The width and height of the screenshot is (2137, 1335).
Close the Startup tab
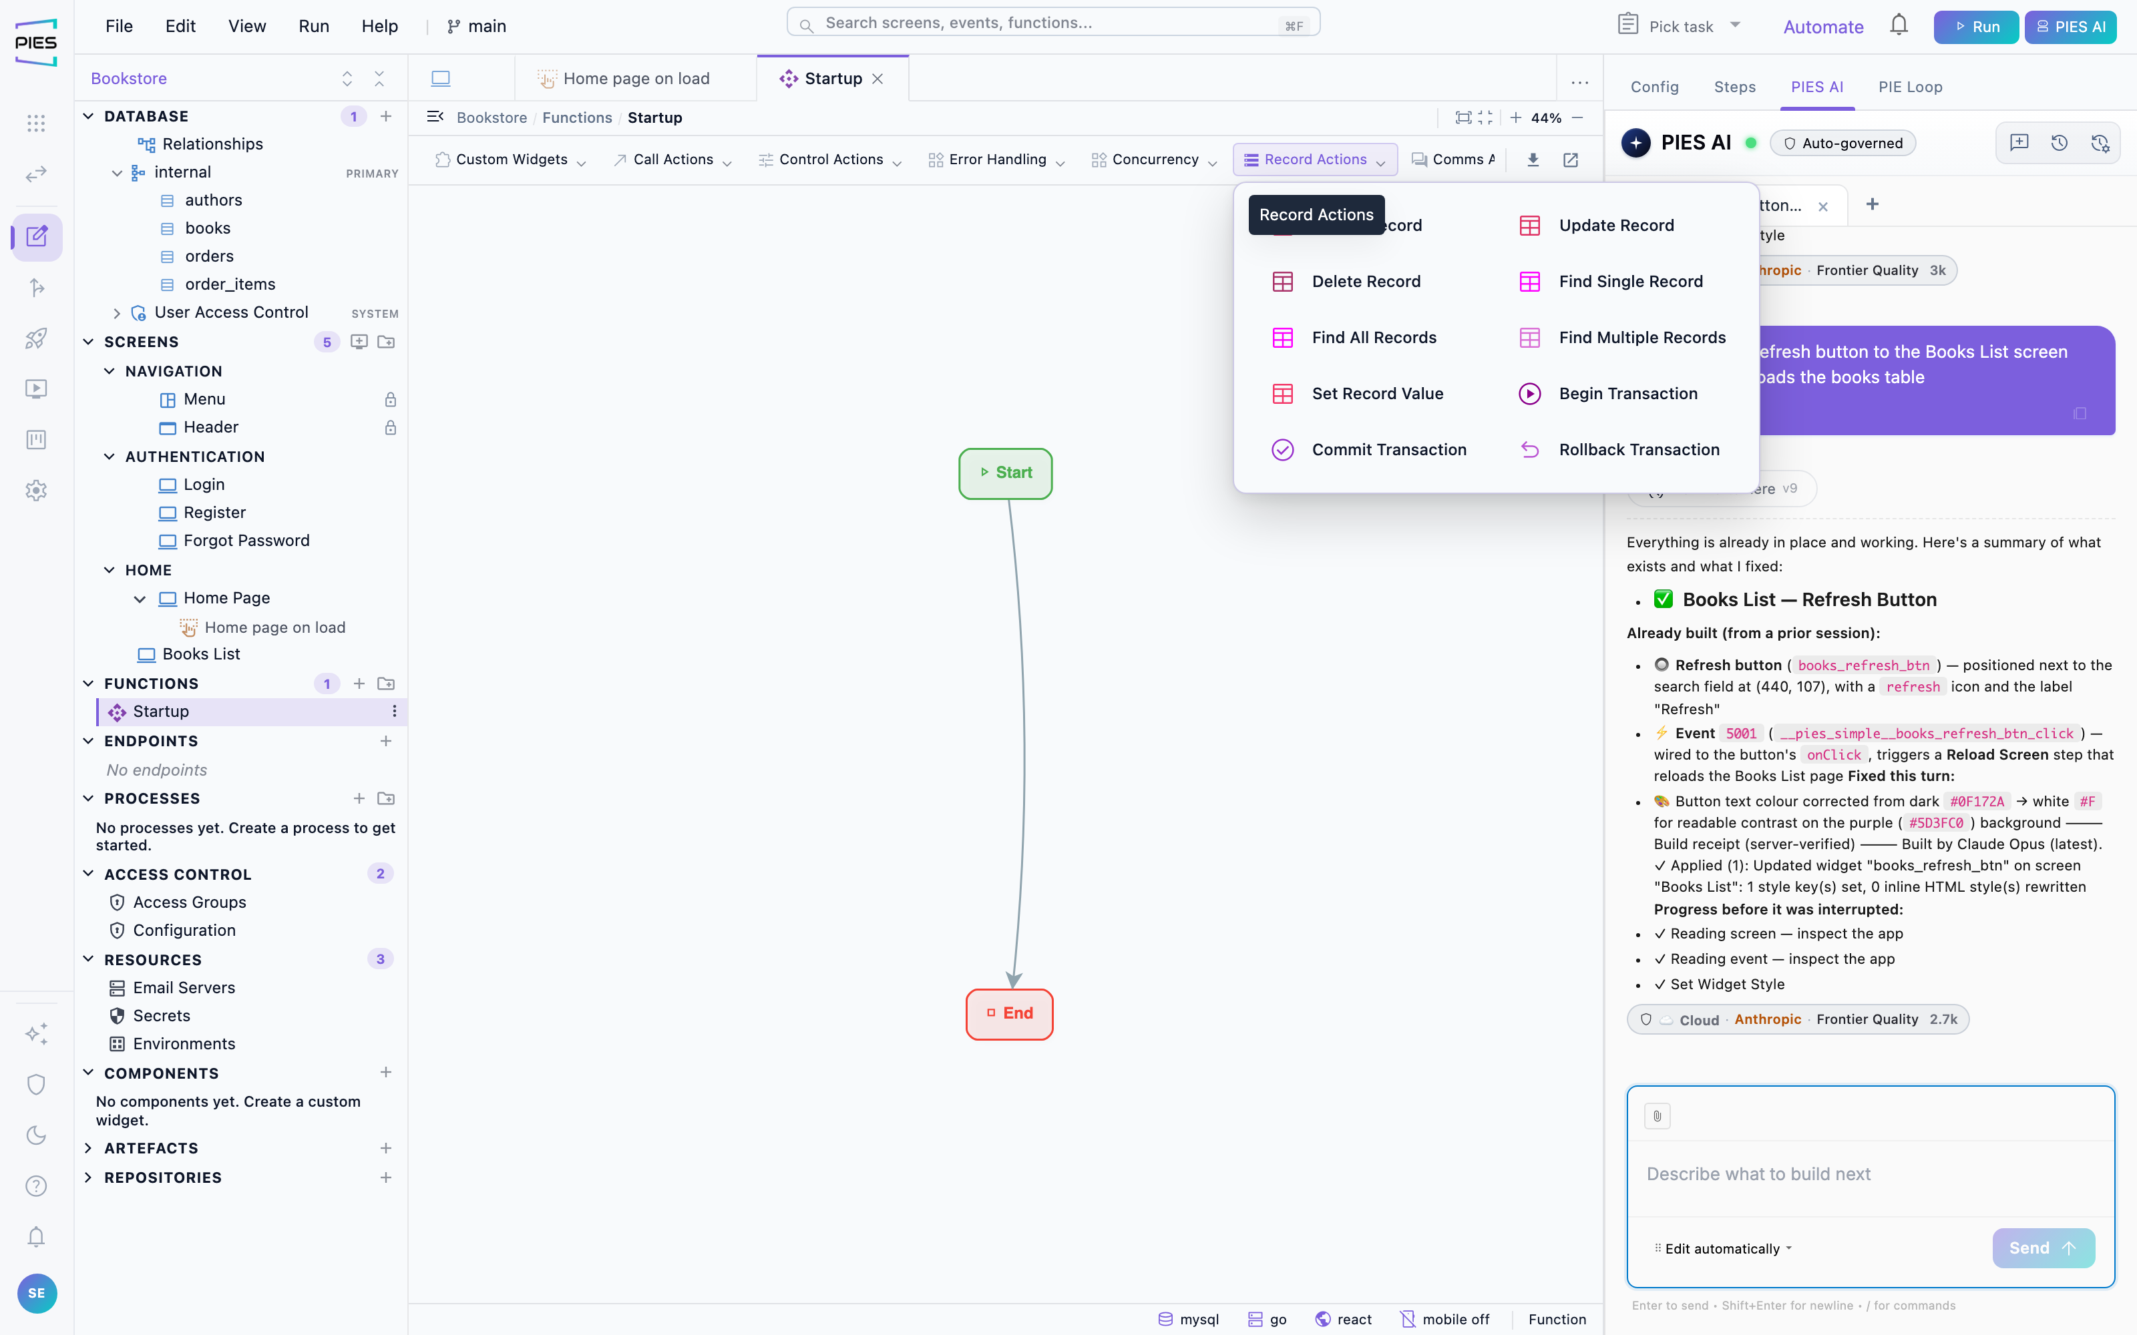878,79
